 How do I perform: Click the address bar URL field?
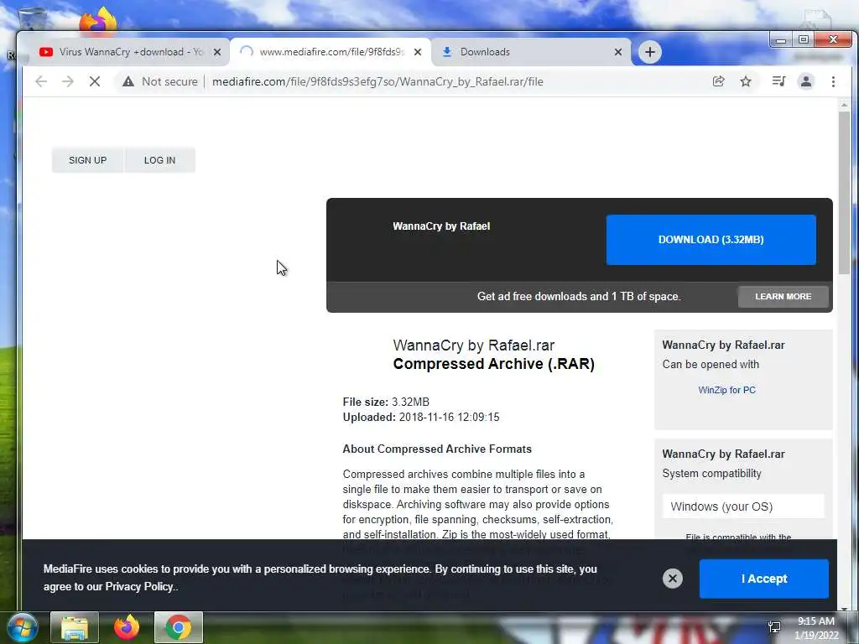pos(377,81)
